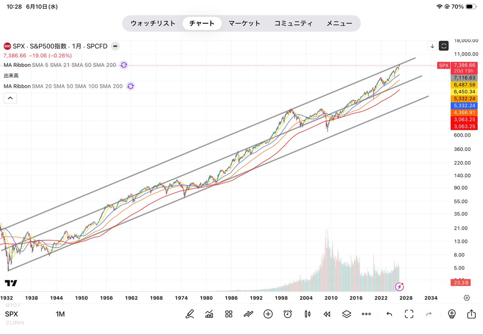Image resolution: width=483 pixels, height=335 pixels.
Task: Tap the 6,487.58 amber price label
Action: [x=464, y=85]
